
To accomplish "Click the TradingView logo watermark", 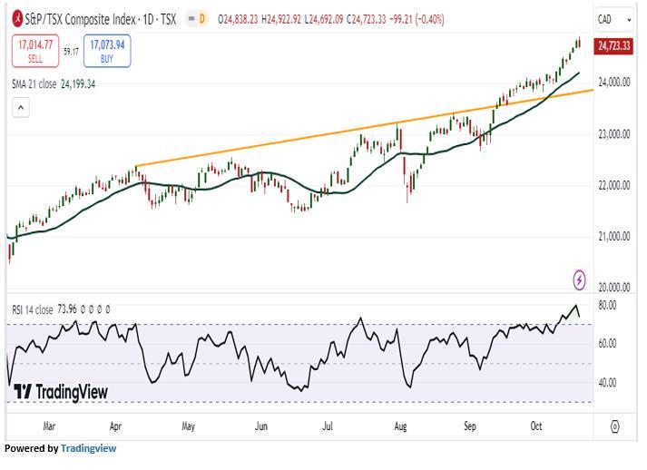I will (61, 392).
